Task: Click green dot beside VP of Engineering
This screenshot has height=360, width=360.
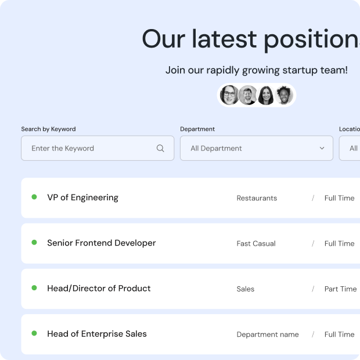Action: coord(34,197)
